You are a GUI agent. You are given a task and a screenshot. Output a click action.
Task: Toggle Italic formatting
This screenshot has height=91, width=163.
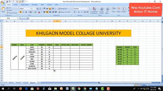(x=23, y=12)
